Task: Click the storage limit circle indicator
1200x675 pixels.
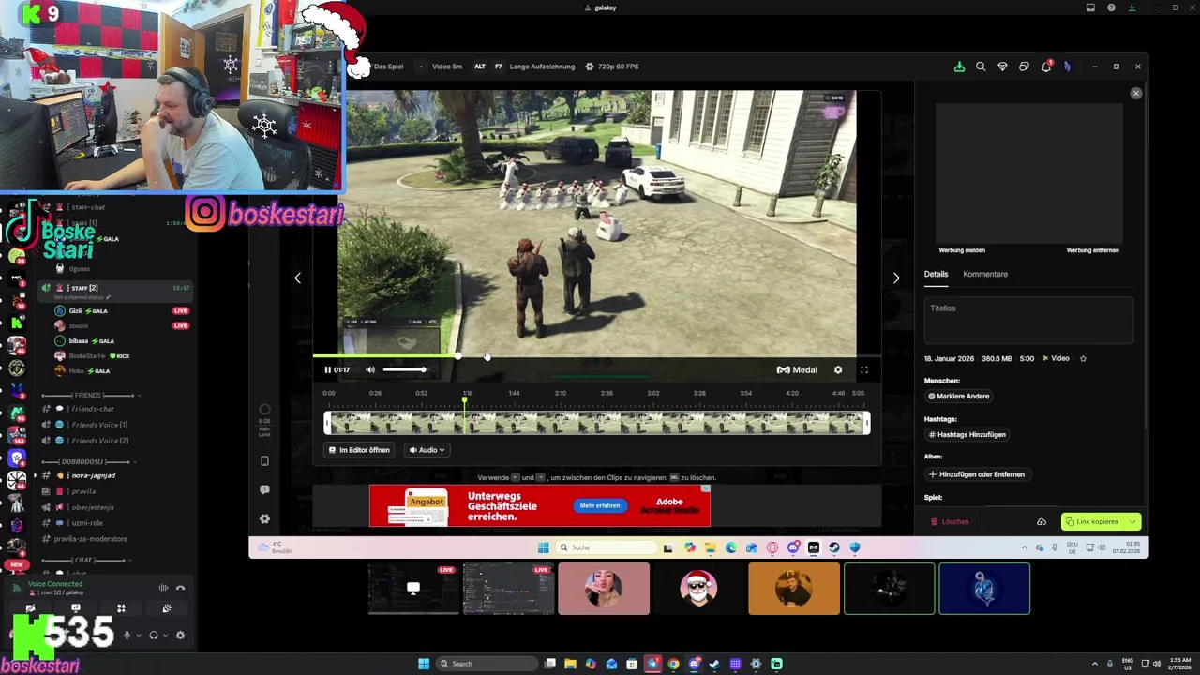Action: [x=264, y=410]
